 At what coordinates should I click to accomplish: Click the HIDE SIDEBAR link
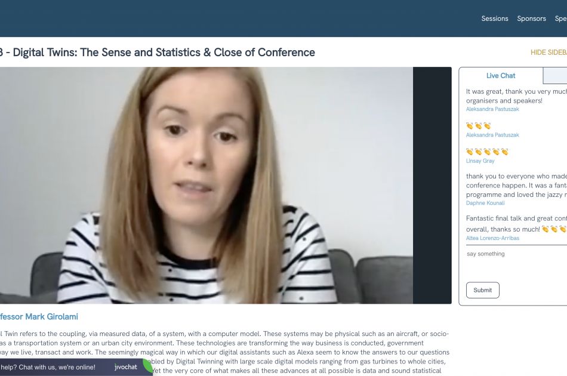[548, 53]
